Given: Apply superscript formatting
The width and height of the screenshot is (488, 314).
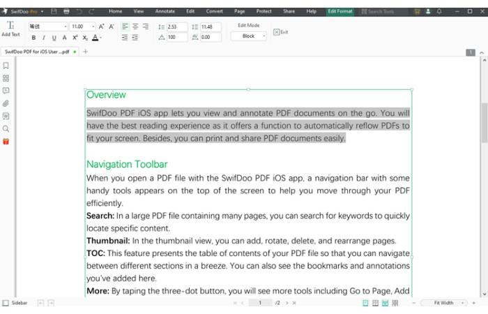Looking at the screenshot, I should [75, 38].
